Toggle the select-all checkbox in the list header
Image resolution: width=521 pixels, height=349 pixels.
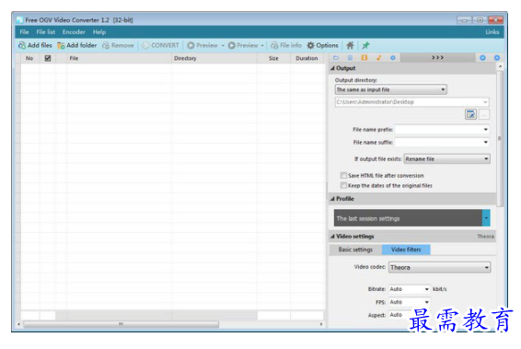(x=48, y=58)
